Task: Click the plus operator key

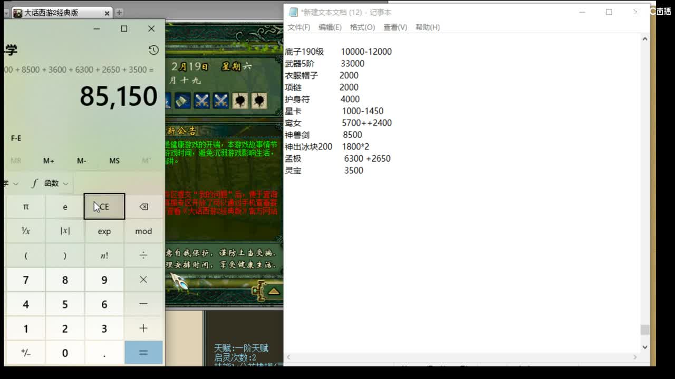Action: point(143,328)
